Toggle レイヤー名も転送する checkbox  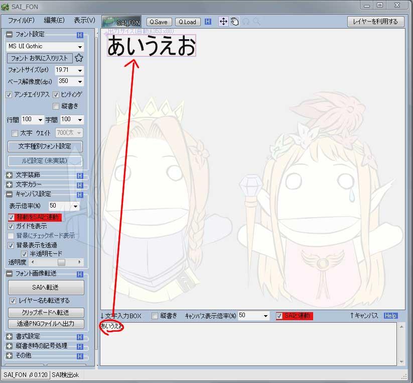point(13,301)
